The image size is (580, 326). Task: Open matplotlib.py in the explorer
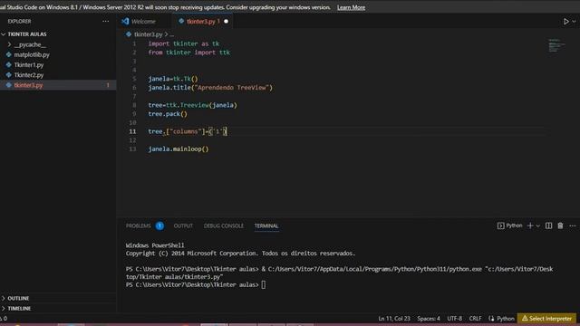32,54
